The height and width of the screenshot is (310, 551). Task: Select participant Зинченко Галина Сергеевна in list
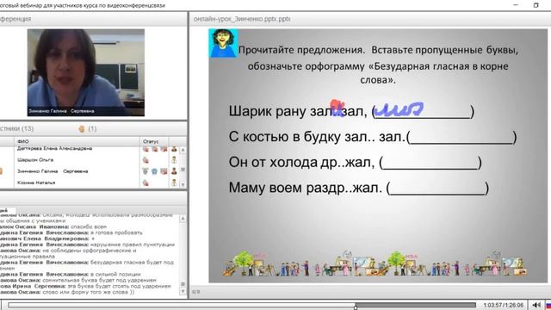(x=53, y=171)
